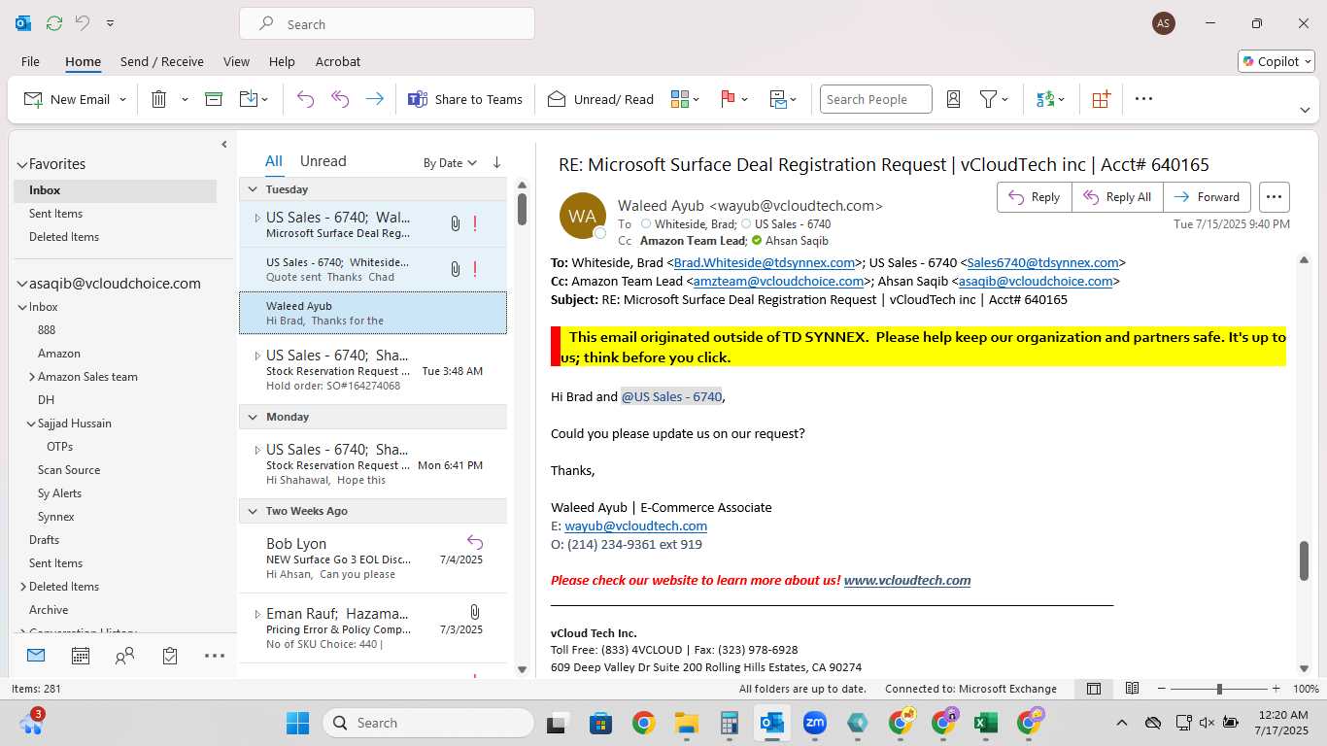1327x746 pixels.
Task: Open www.vcloudtech.com website link
Action: pos(907,580)
